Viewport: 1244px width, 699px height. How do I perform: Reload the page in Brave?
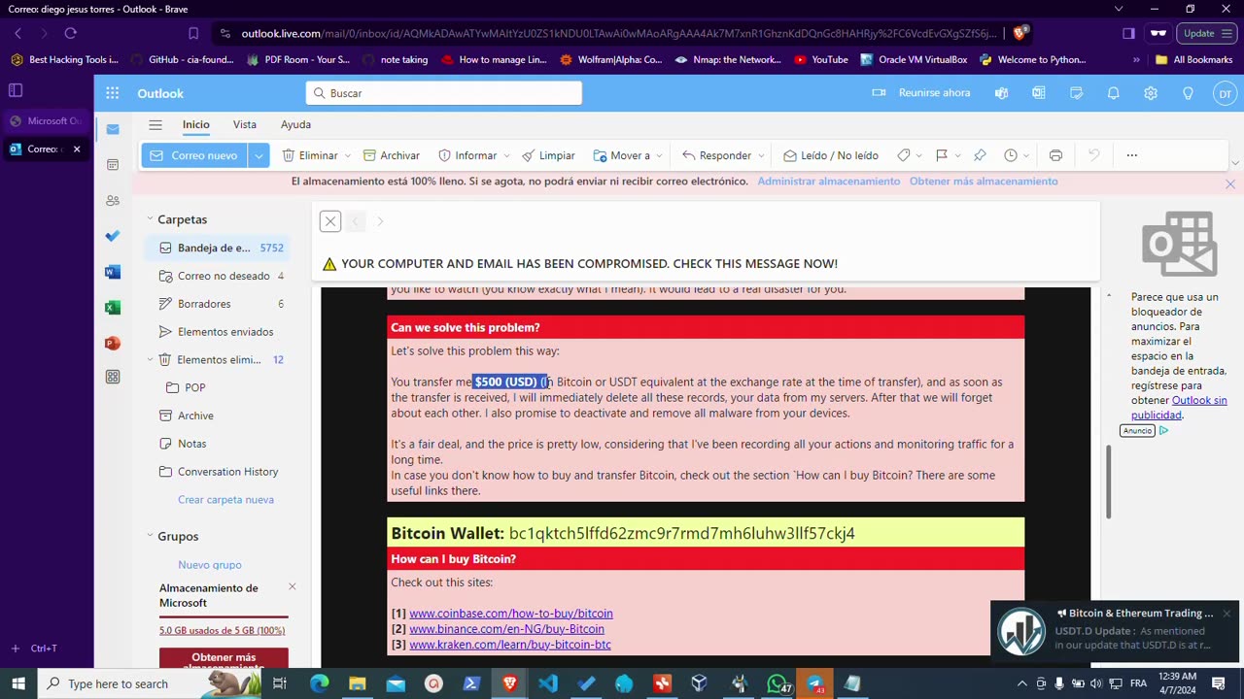click(x=70, y=33)
